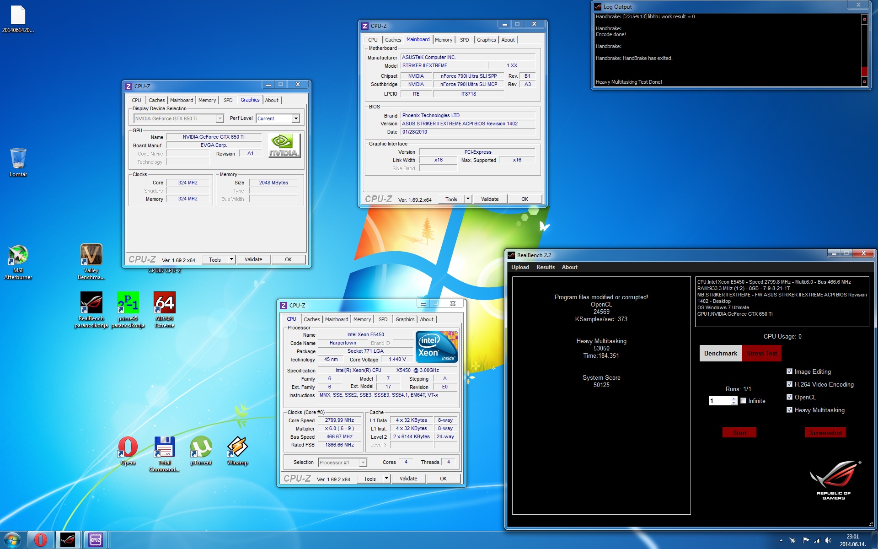Click the NVIDIA logo in CPU-Z Graphics window

(284, 145)
